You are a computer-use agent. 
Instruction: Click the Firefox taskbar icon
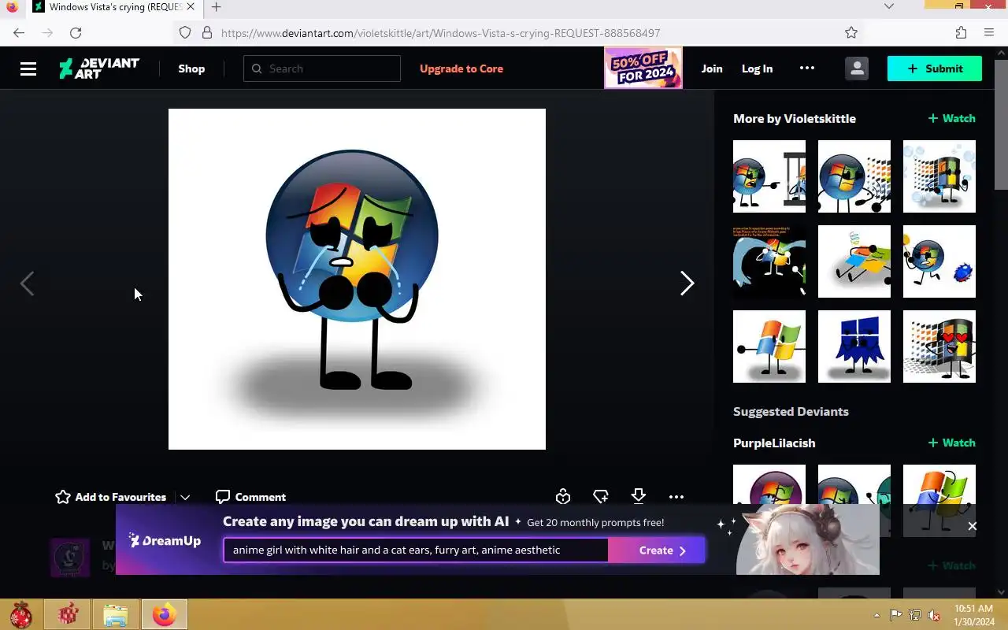click(165, 614)
